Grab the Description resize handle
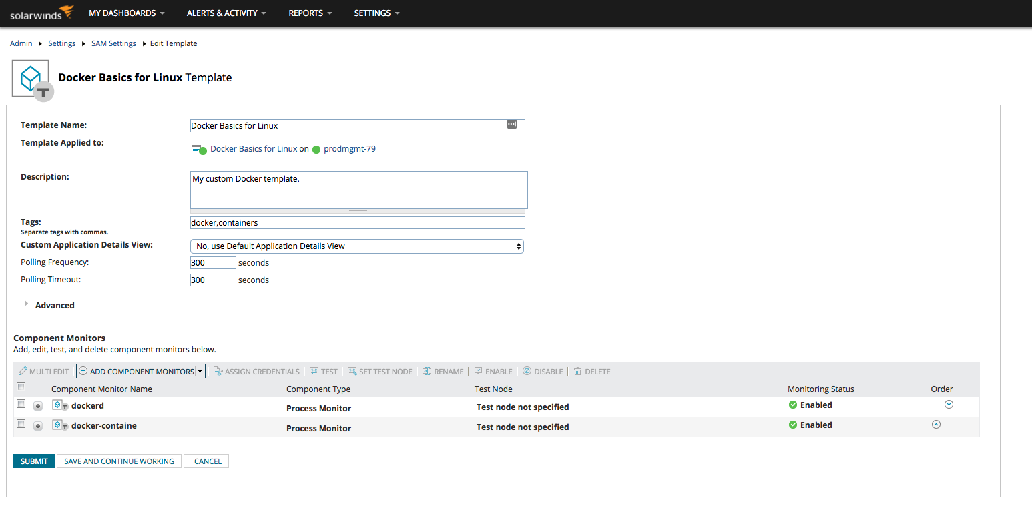 pos(359,211)
